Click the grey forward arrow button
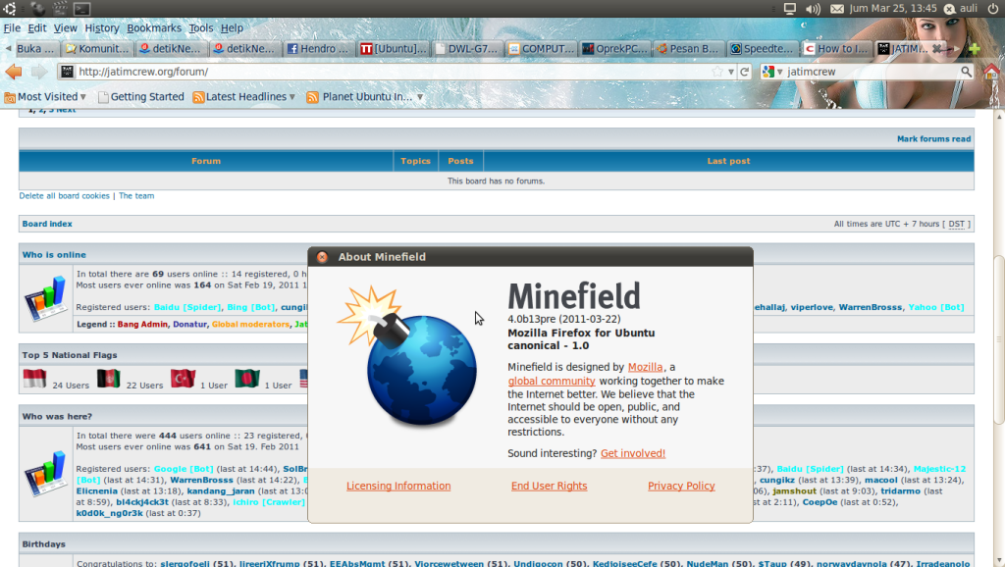 coord(39,72)
